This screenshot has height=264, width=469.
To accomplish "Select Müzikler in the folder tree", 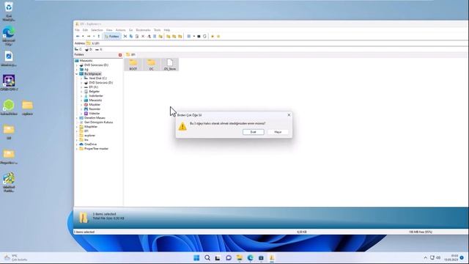I will point(95,105).
